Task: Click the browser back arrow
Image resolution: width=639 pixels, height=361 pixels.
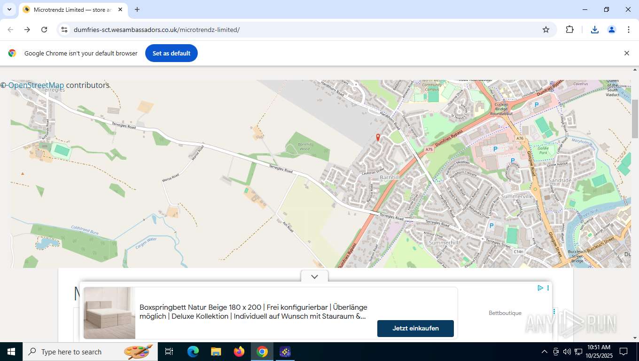Action: coord(10,30)
